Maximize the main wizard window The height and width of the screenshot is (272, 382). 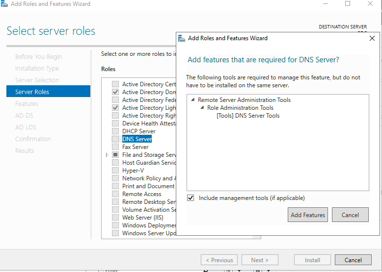point(348,4)
